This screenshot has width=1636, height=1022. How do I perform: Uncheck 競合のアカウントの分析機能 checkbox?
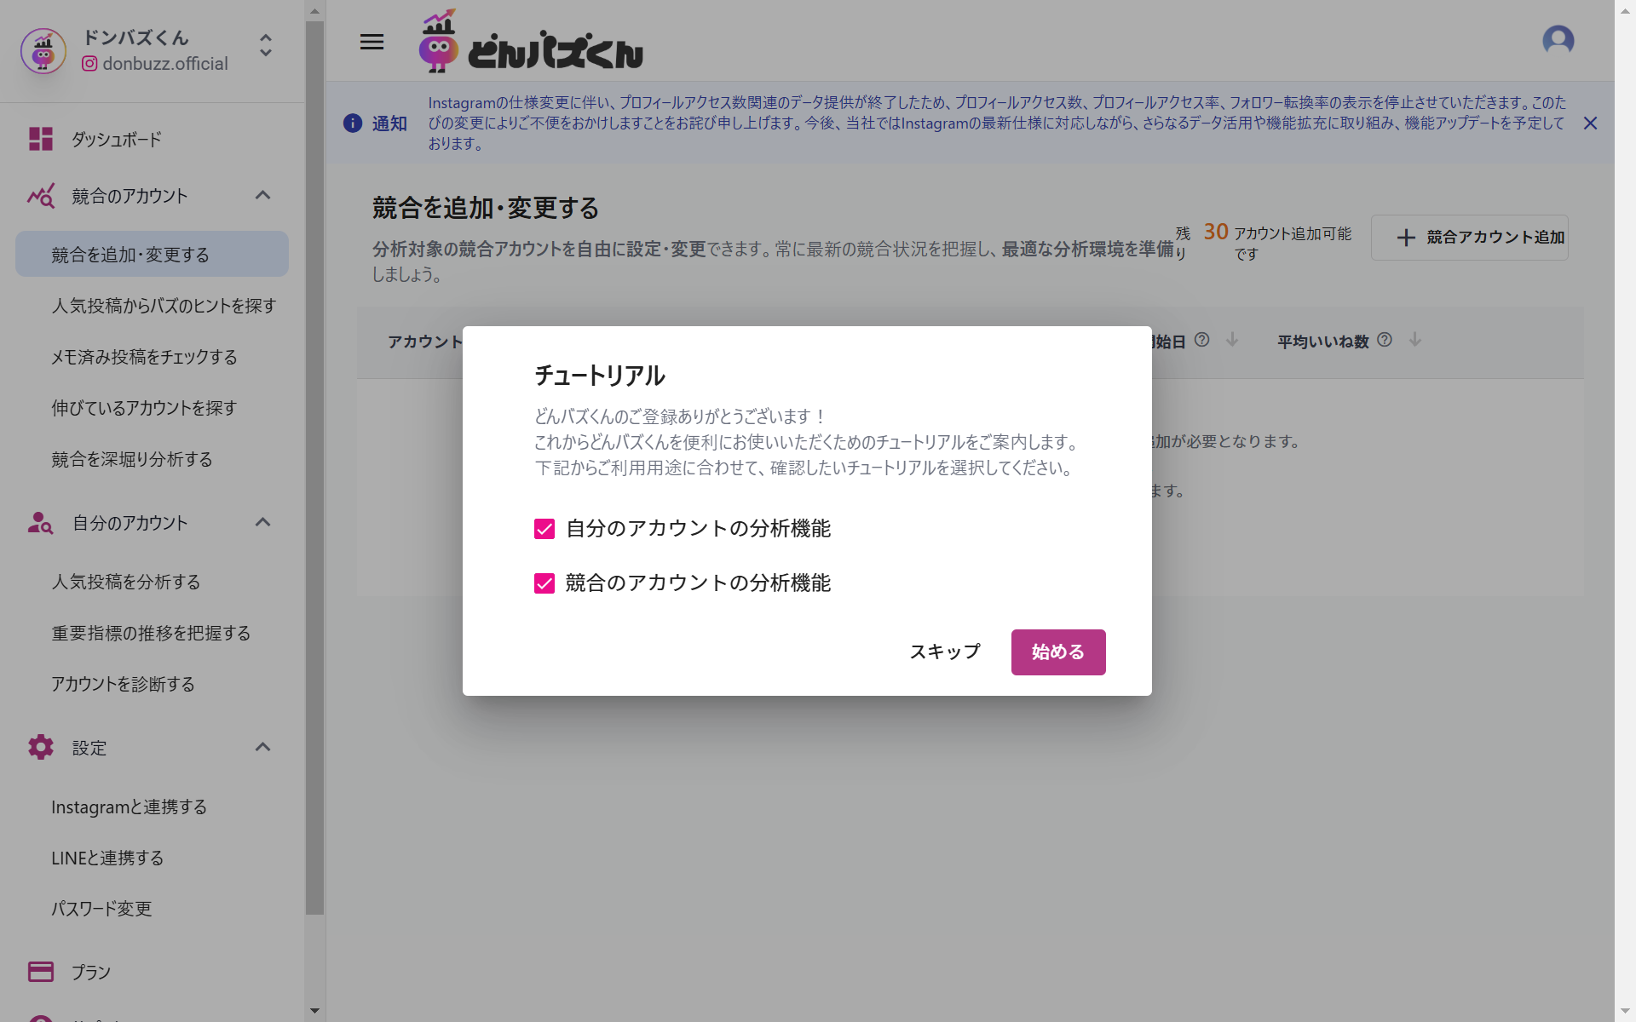pyautogui.click(x=544, y=583)
